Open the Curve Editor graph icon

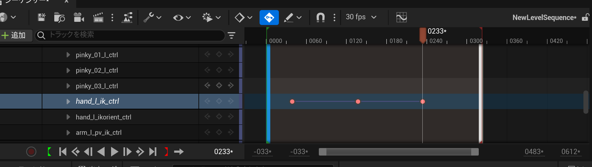401,17
